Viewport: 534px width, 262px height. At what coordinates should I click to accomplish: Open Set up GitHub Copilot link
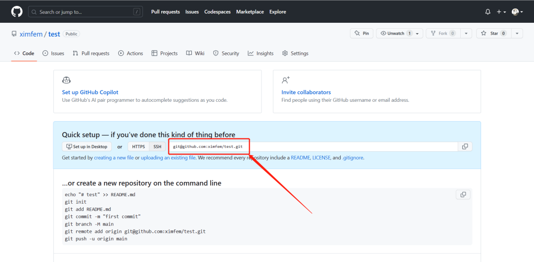90,92
